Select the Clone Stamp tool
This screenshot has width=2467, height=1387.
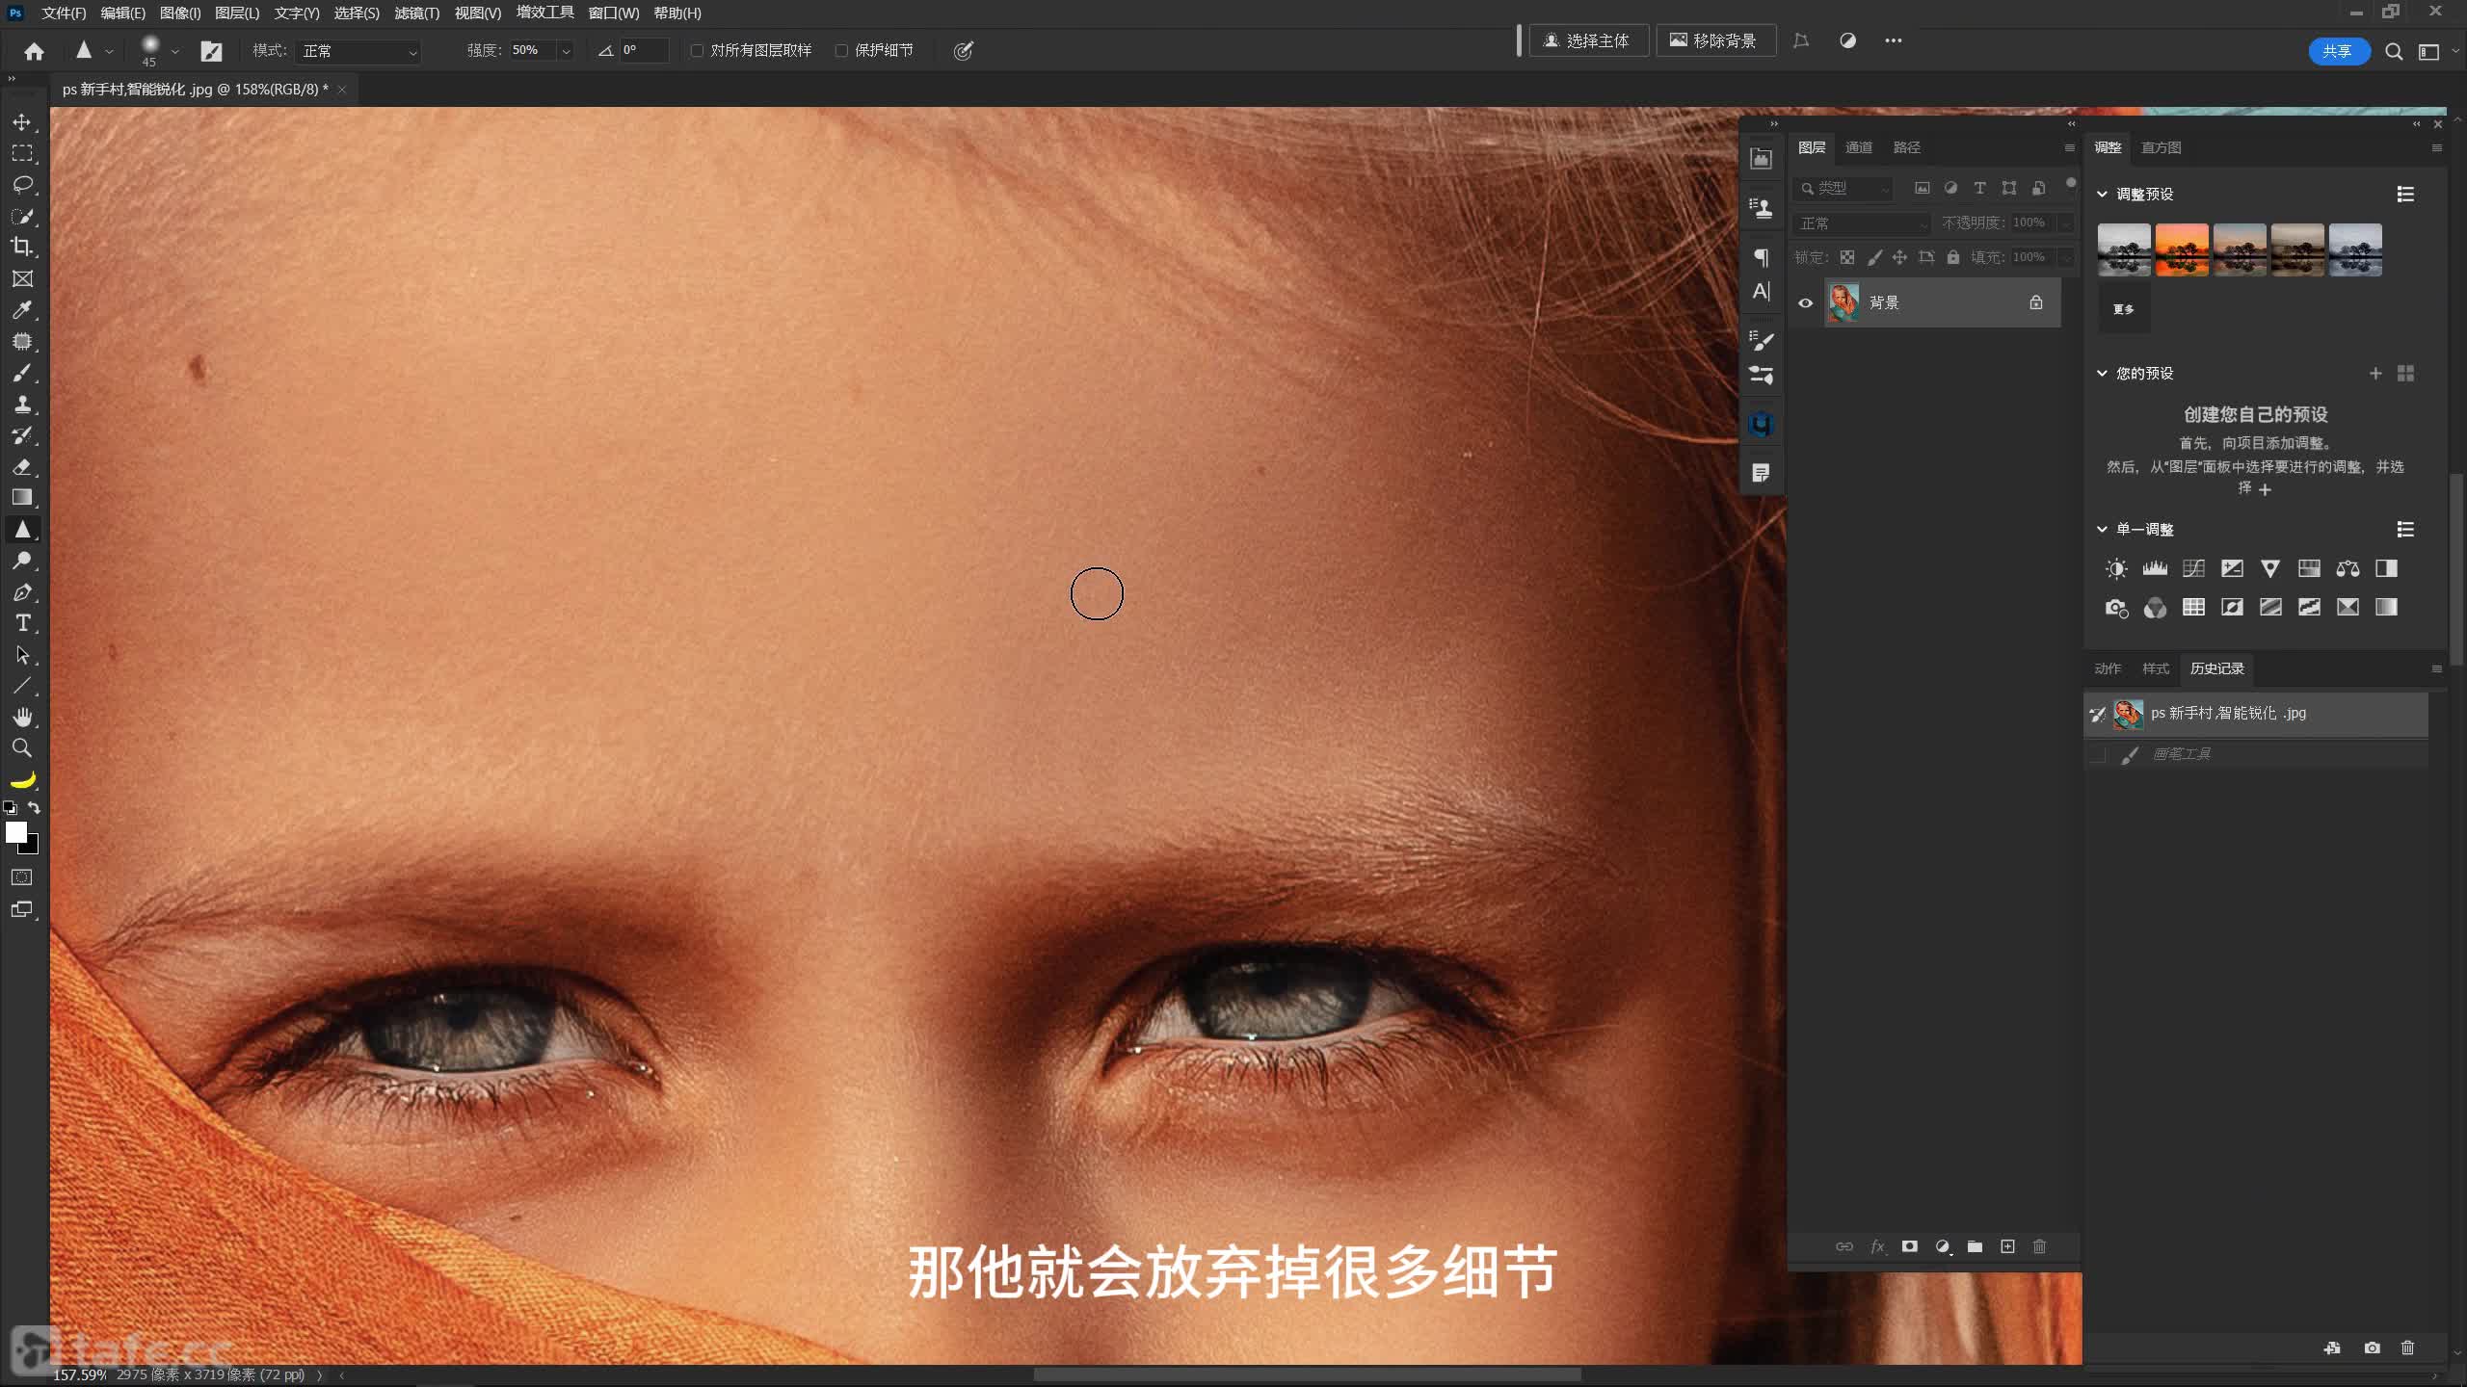click(22, 404)
